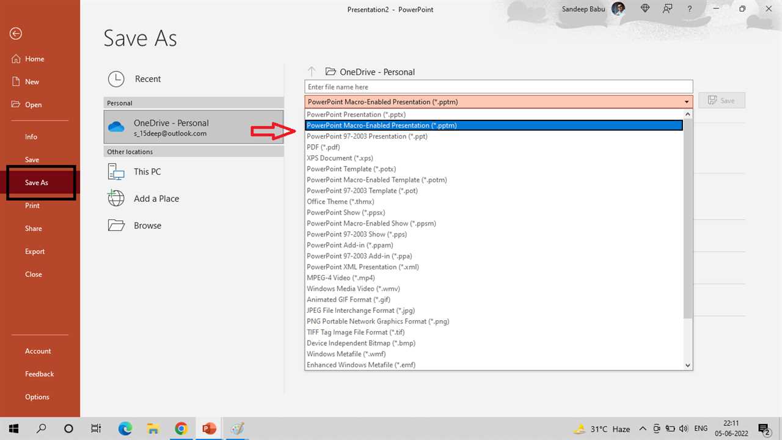Open the Help question mark icon

click(689, 9)
